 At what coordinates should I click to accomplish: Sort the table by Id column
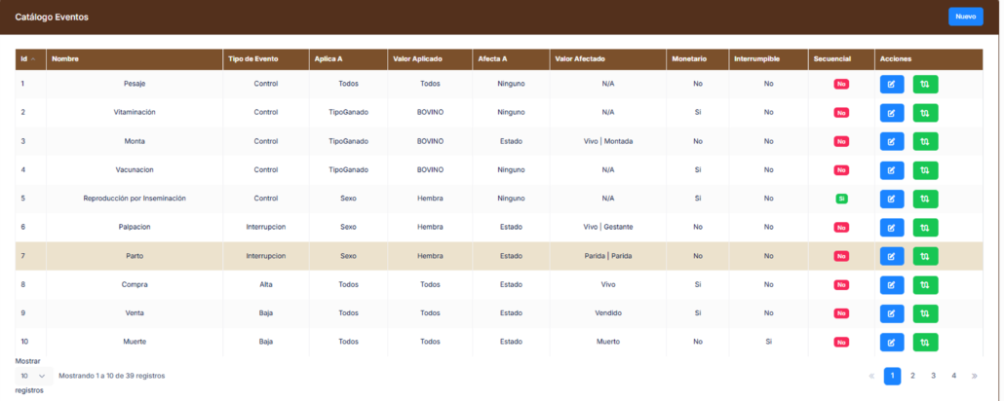[x=29, y=59]
